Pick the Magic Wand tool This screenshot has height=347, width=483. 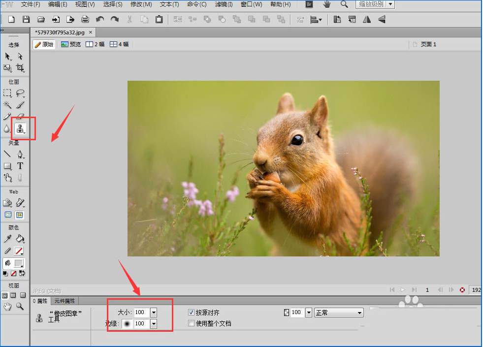[7, 105]
